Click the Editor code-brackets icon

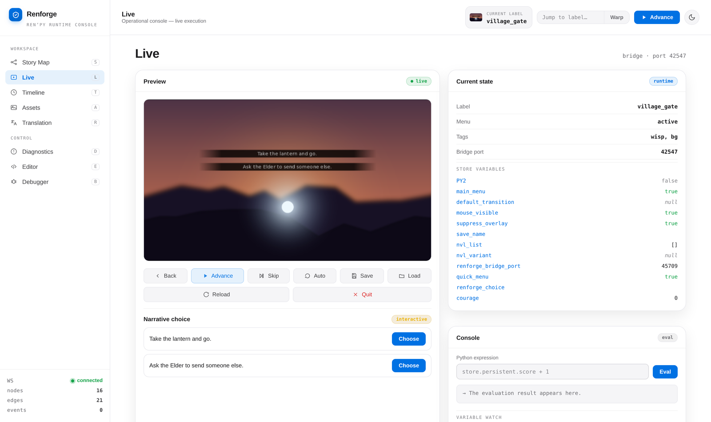click(x=14, y=167)
